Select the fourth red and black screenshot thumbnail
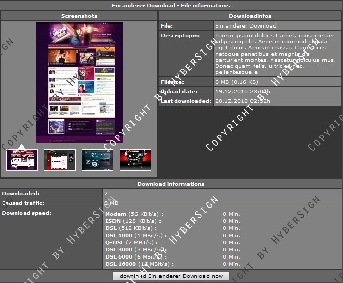Viewport: 343px width, 283px height. click(135, 160)
